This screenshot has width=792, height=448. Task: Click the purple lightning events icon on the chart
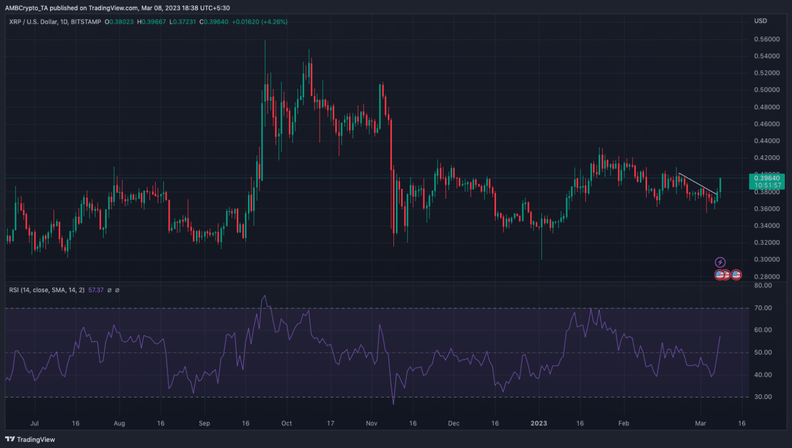click(x=720, y=262)
